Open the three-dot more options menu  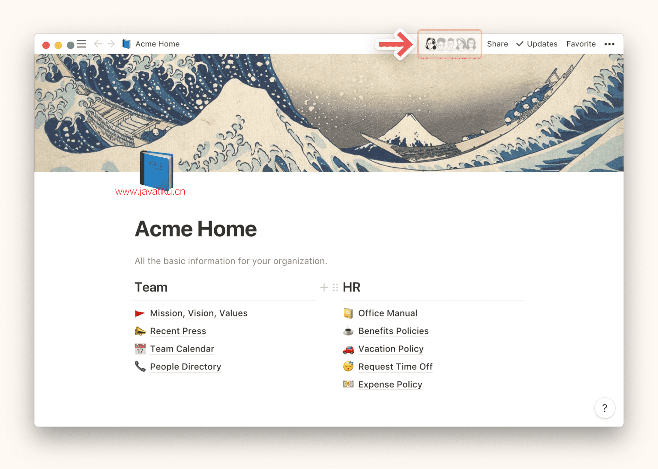pyautogui.click(x=609, y=44)
